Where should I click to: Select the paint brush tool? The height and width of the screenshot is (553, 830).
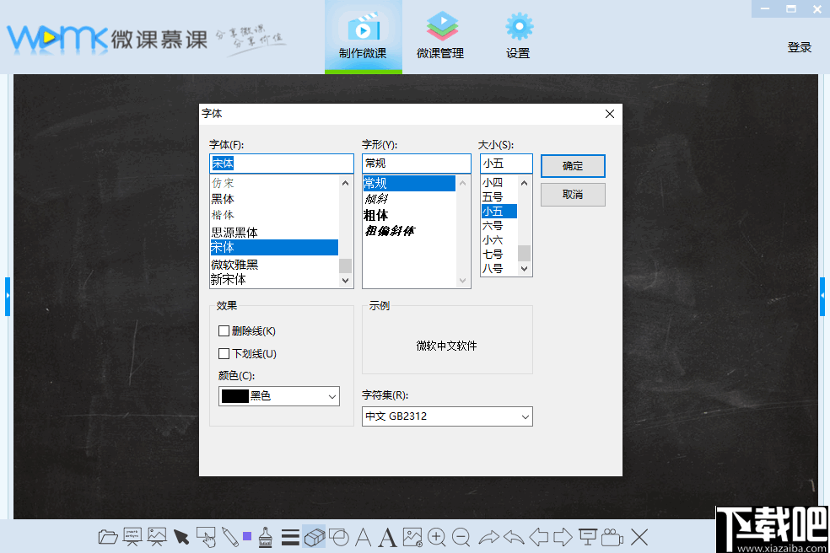265,537
